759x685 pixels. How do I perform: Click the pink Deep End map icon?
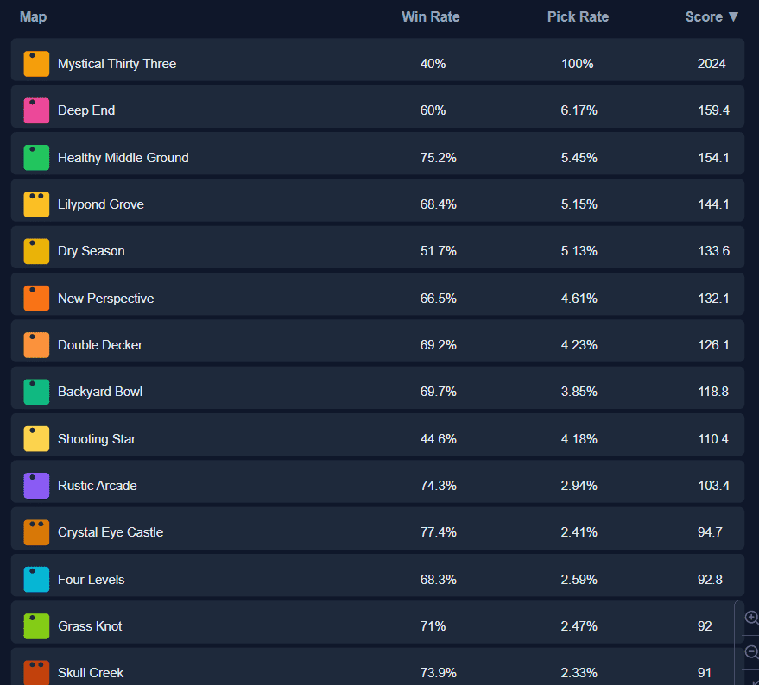coord(36,110)
